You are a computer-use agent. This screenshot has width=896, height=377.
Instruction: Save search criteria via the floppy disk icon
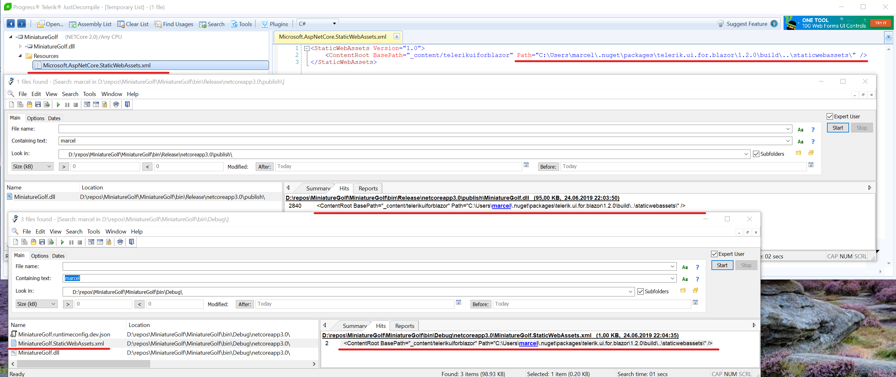(x=38, y=104)
